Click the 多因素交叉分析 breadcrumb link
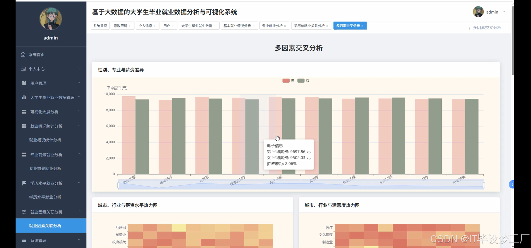The width and height of the screenshot is (531, 248). coord(487,28)
